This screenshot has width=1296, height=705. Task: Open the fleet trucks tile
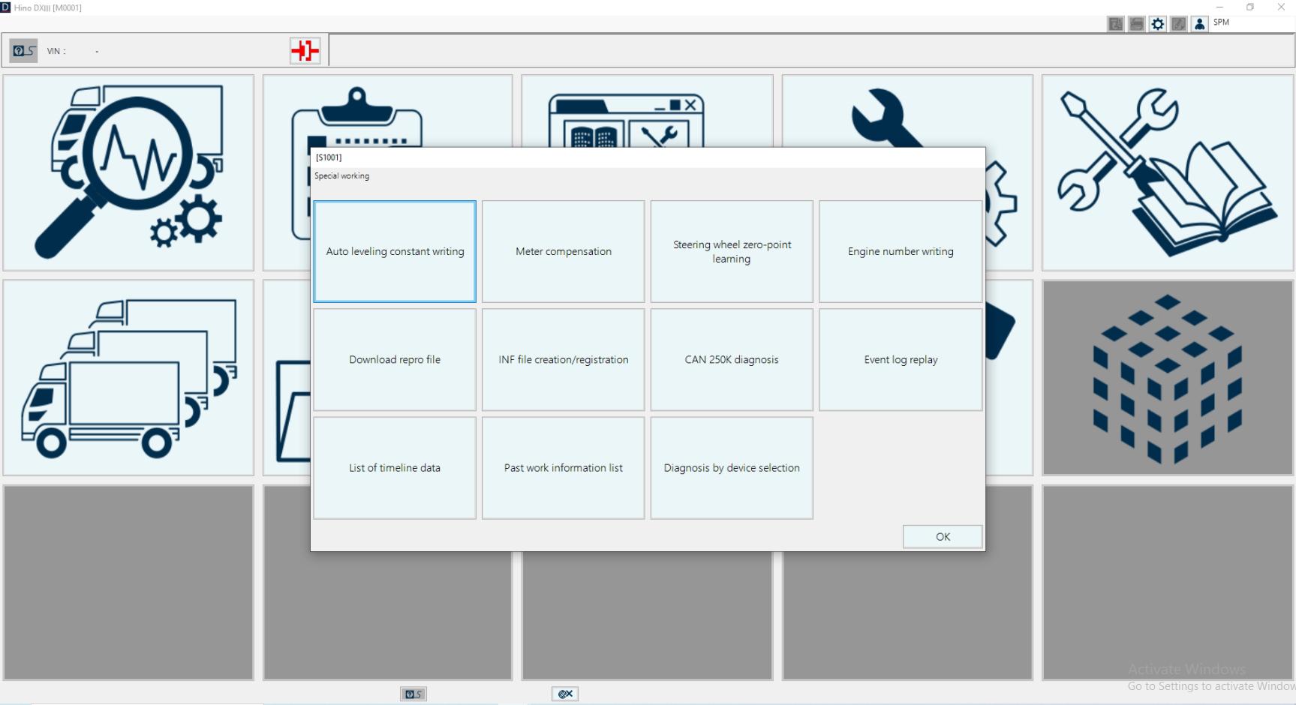coord(128,377)
